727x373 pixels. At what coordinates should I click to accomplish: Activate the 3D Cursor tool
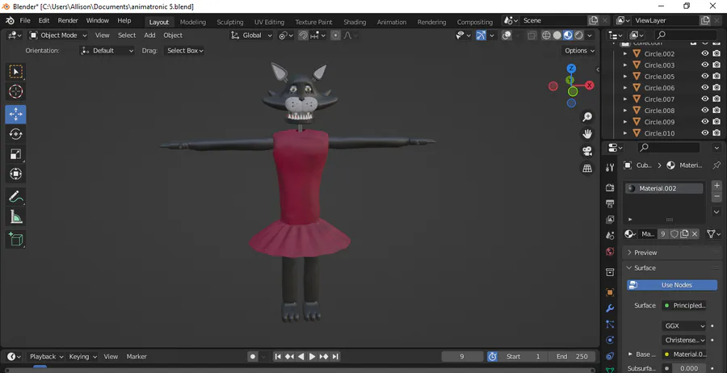[16, 92]
